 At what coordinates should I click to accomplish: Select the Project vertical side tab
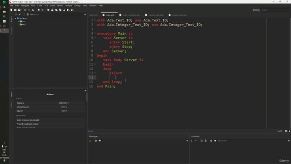[11, 19]
